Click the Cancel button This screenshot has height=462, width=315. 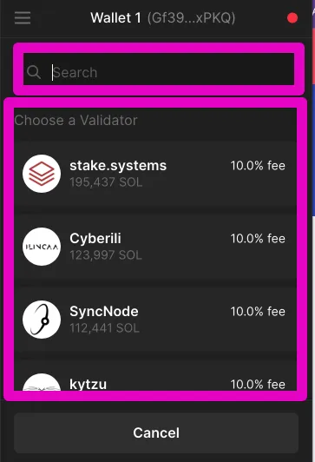pos(156,432)
